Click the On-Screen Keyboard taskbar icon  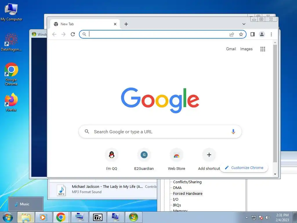click(79, 217)
